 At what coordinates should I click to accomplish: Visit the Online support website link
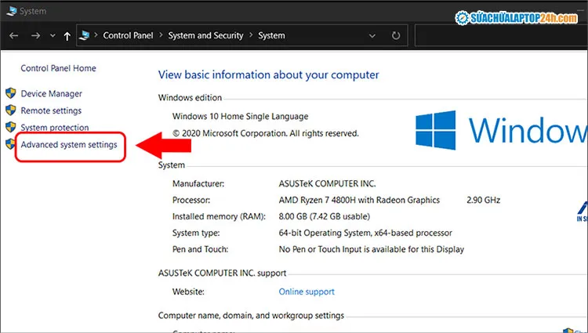(x=307, y=291)
